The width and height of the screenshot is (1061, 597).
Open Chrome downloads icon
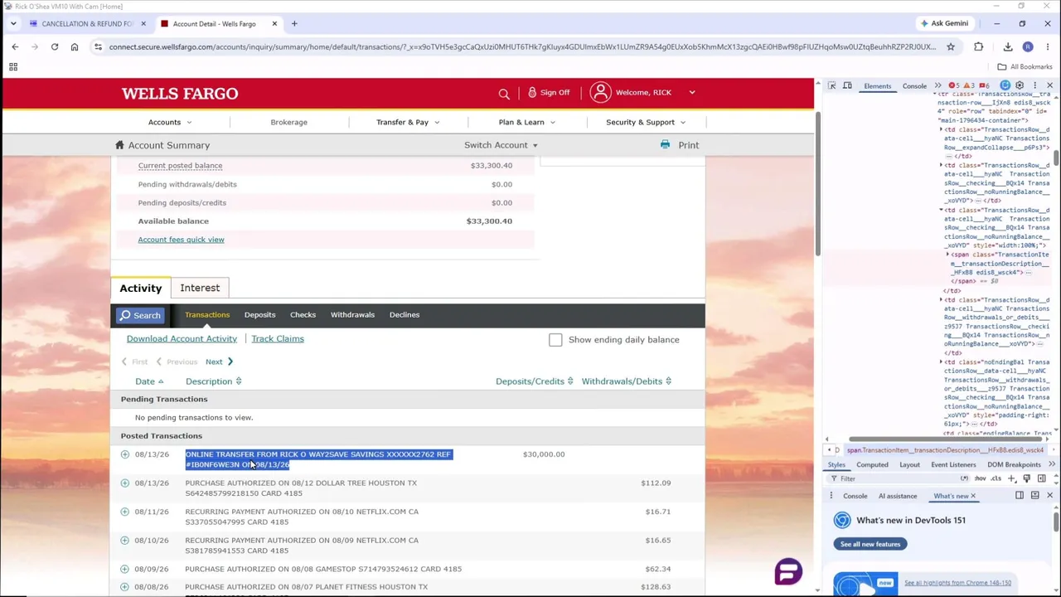[x=1008, y=47]
